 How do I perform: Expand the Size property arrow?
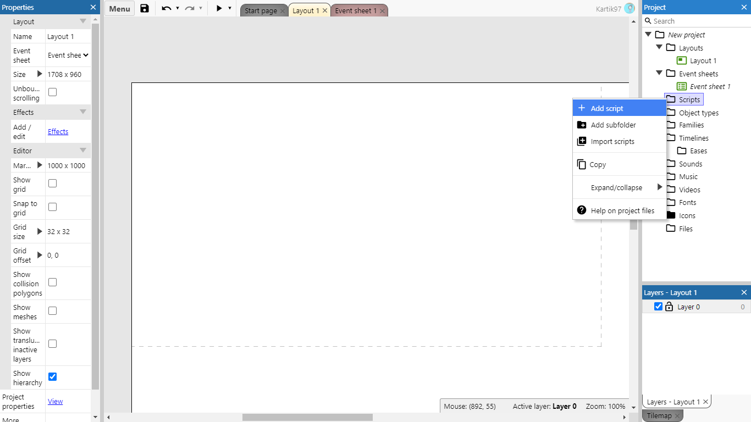click(40, 74)
